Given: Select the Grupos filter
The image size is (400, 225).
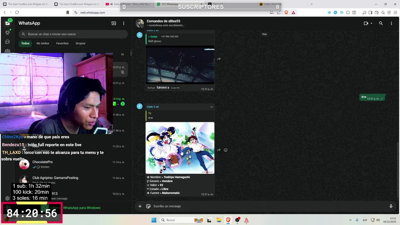Looking at the screenshot, I should point(80,43).
